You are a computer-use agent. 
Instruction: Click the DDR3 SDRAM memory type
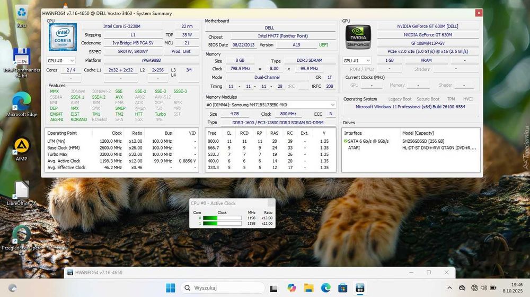(310, 60)
